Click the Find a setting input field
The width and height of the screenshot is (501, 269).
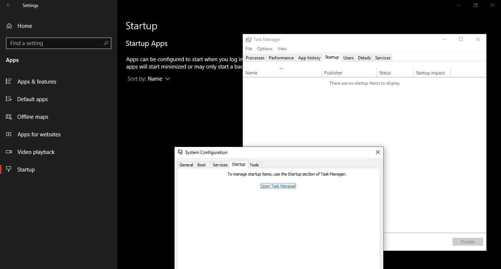(55, 43)
